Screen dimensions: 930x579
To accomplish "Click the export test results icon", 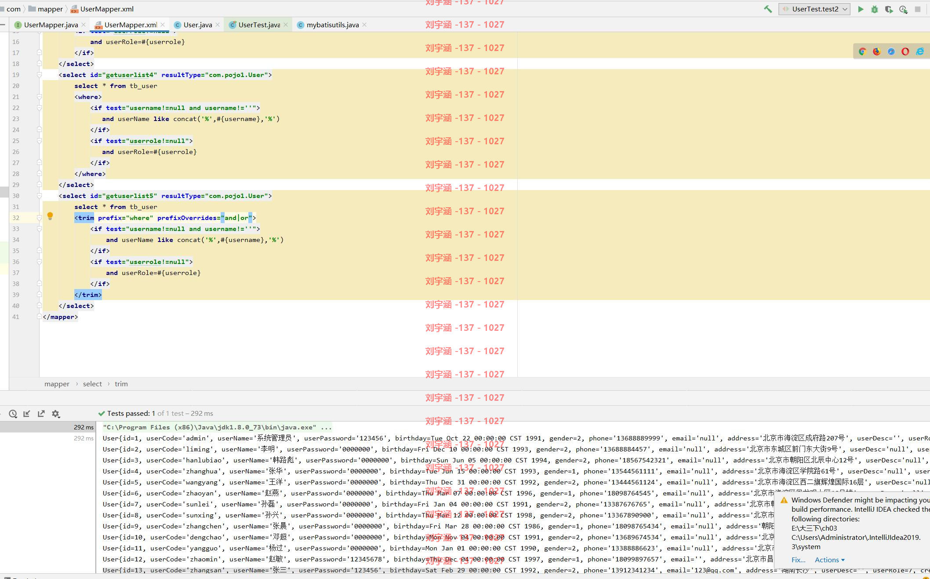I will click(41, 414).
